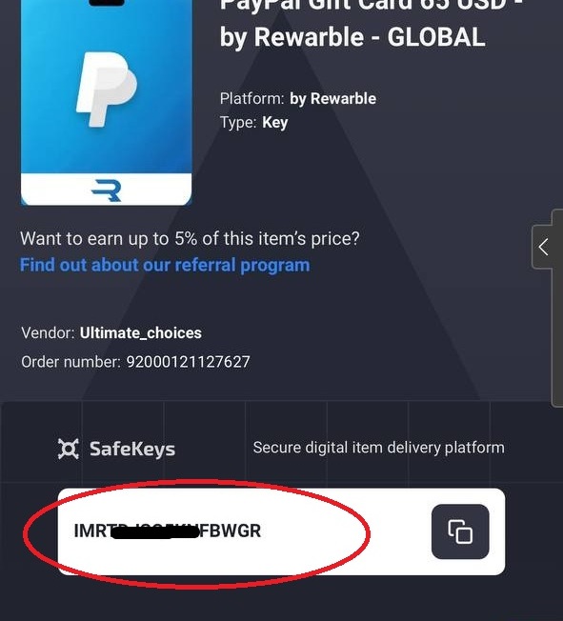Click the SafeKeys logo icon
Image resolution: width=563 pixels, height=621 pixels.
coord(69,449)
